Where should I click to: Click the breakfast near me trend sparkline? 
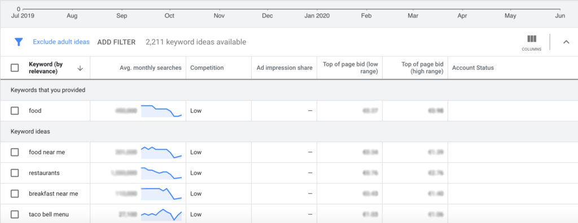click(x=161, y=194)
